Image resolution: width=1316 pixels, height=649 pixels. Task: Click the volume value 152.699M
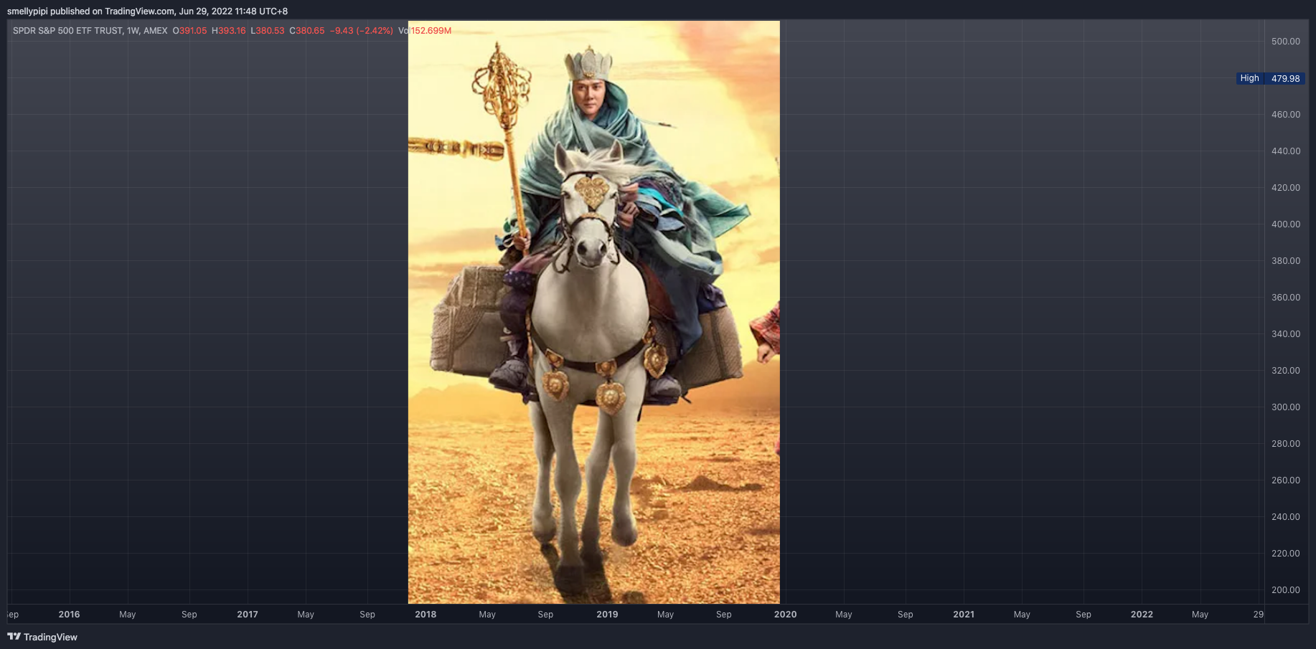[x=431, y=31]
